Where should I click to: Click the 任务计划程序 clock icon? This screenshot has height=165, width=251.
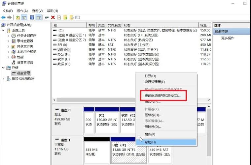[14, 36]
